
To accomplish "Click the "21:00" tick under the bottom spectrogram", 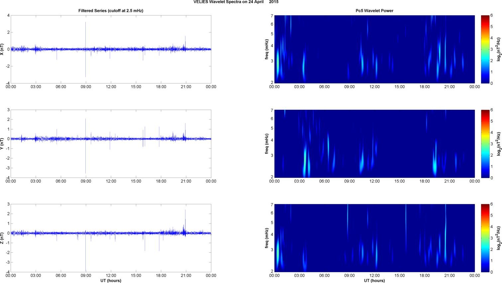I will (450, 276).
